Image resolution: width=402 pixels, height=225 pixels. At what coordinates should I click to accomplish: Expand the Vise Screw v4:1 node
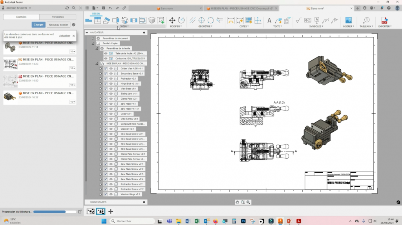(x=101, y=119)
